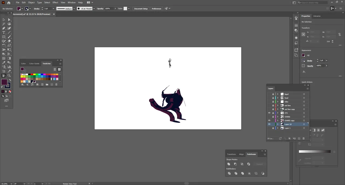Select the Pen tool
This screenshot has height=185, width=345.
tap(4, 28)
